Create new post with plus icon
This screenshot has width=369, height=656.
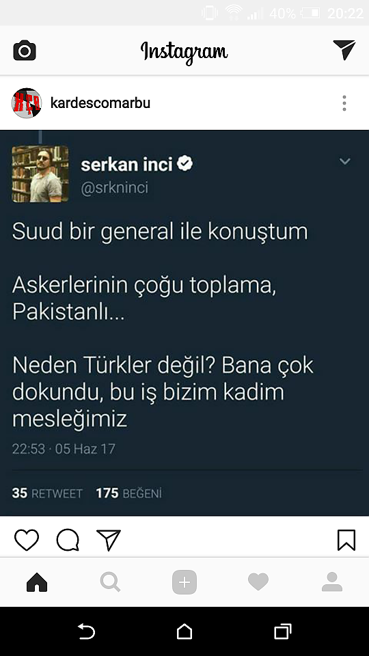coord(184,582)
